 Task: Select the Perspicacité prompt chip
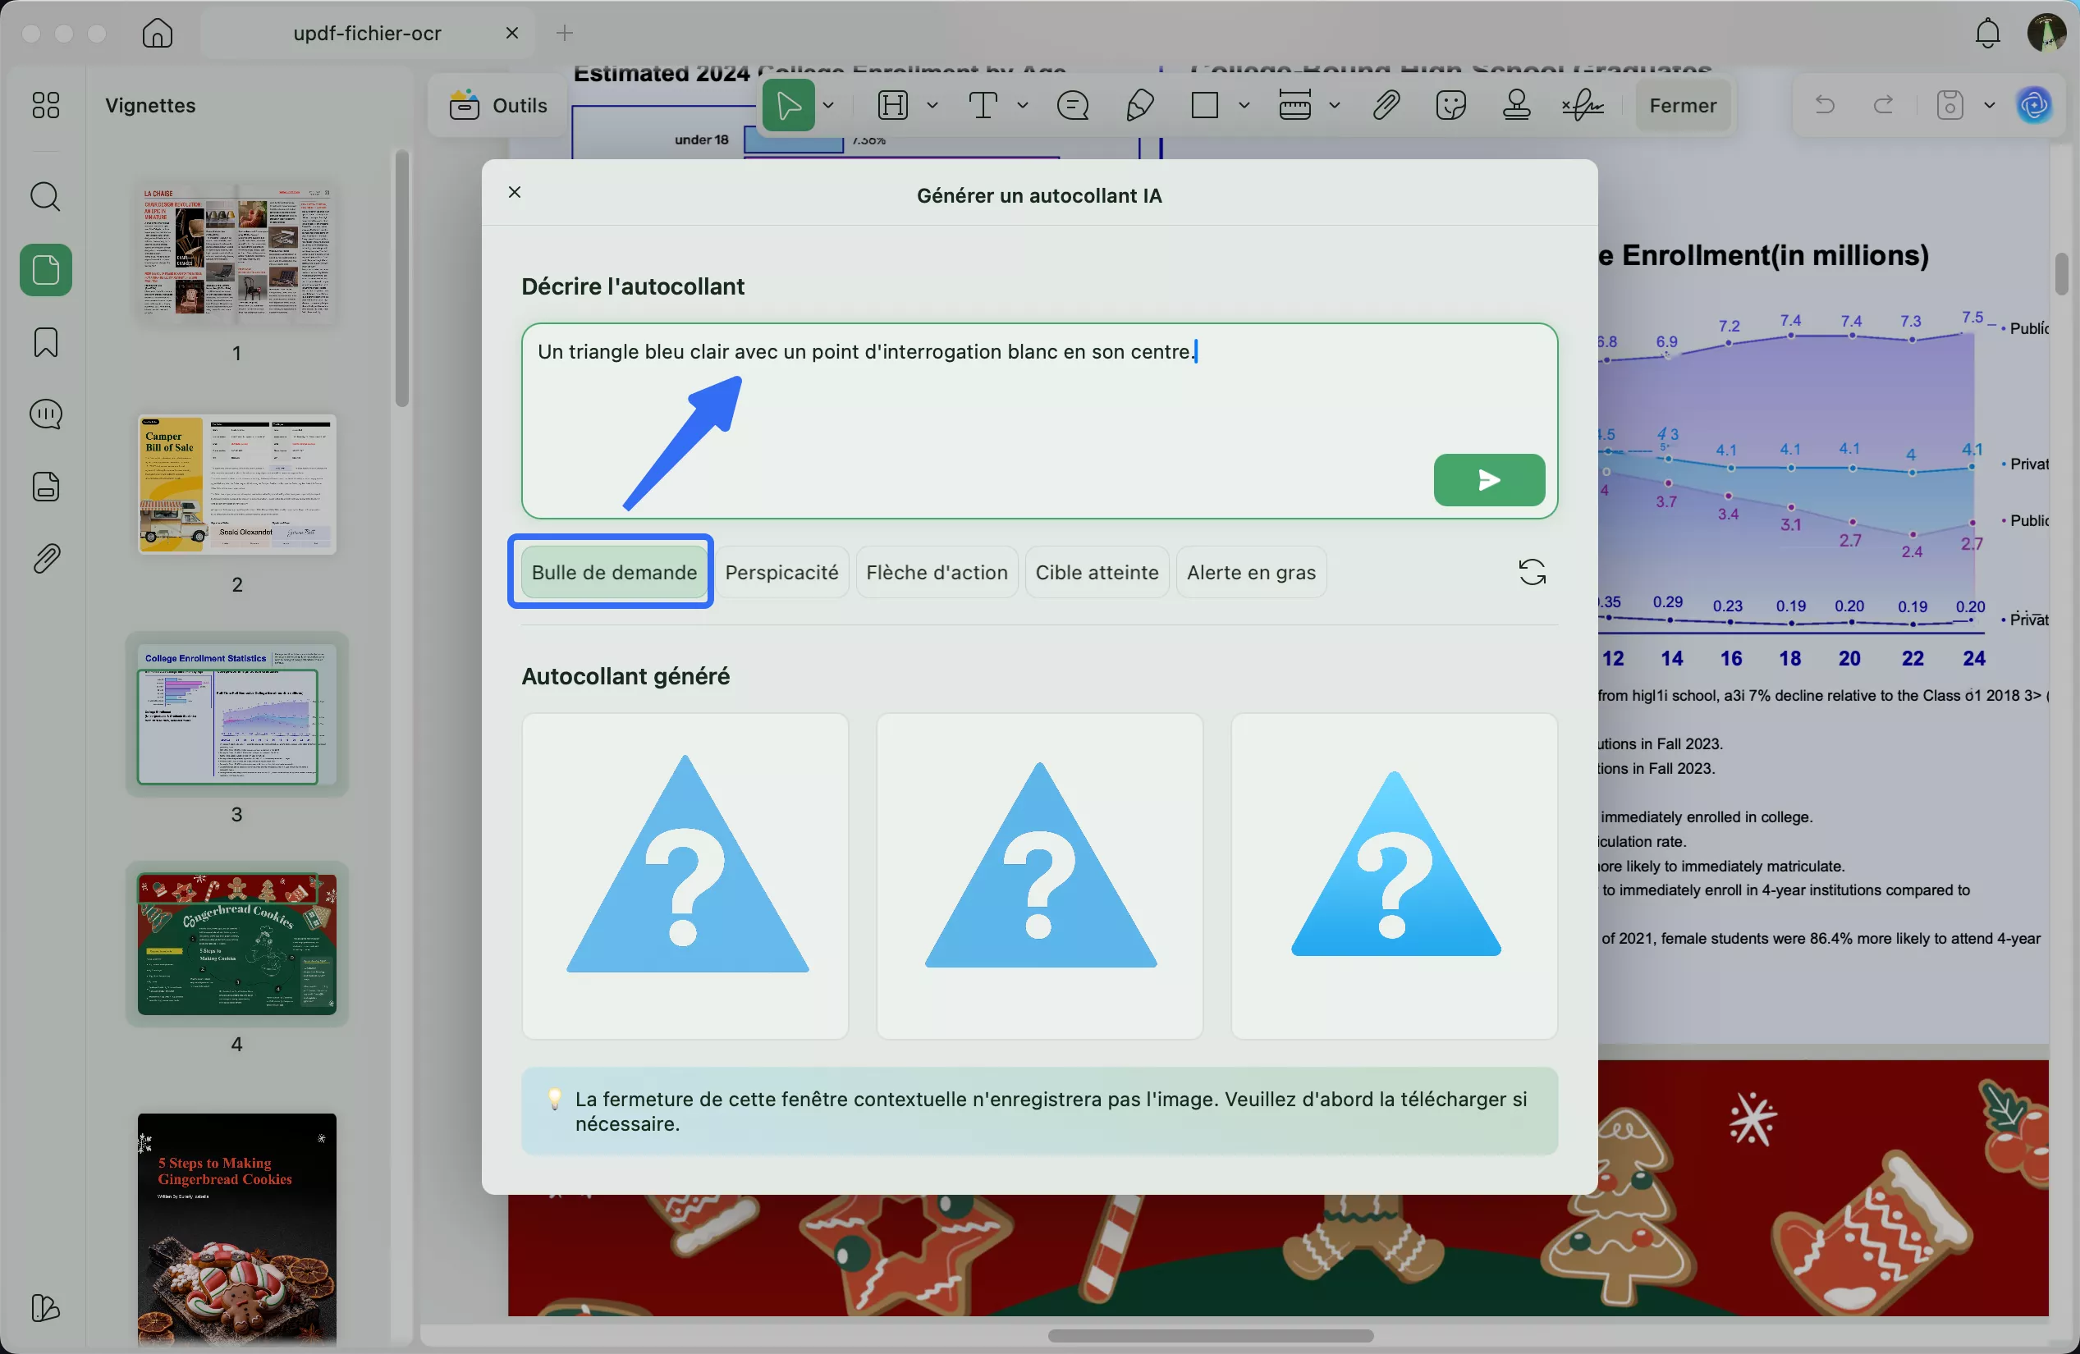[x=781, y=572]
